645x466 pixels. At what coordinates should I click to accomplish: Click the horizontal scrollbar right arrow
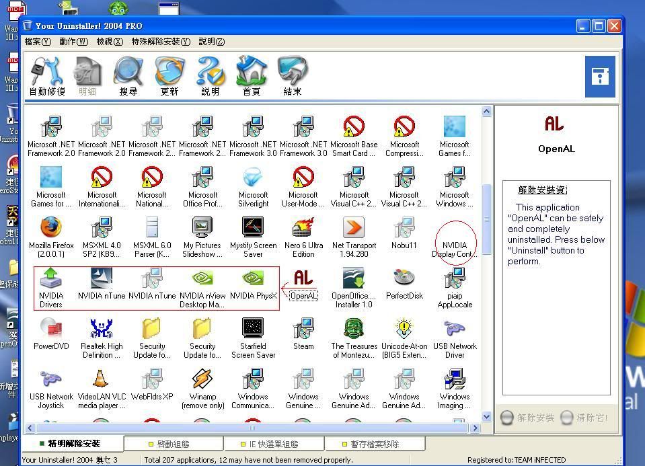[476, 428]
